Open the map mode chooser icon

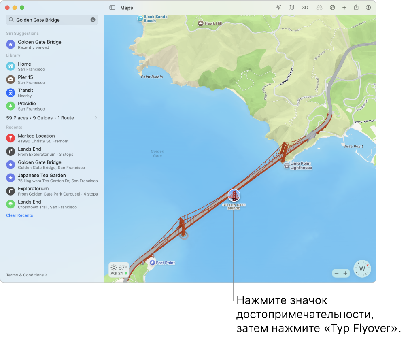291,8
